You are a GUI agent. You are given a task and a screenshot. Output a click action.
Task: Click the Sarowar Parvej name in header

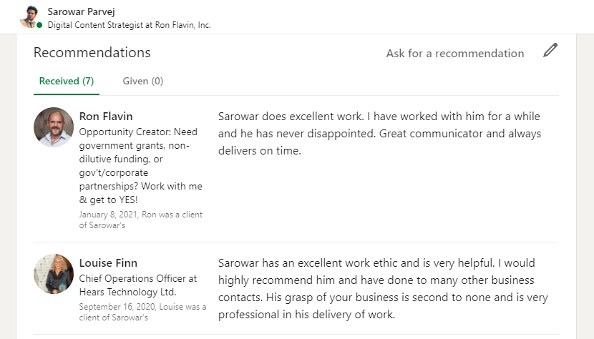(80, 11)
